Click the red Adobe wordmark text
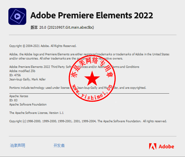Screen dimensions: 185x157 (166, 146)
